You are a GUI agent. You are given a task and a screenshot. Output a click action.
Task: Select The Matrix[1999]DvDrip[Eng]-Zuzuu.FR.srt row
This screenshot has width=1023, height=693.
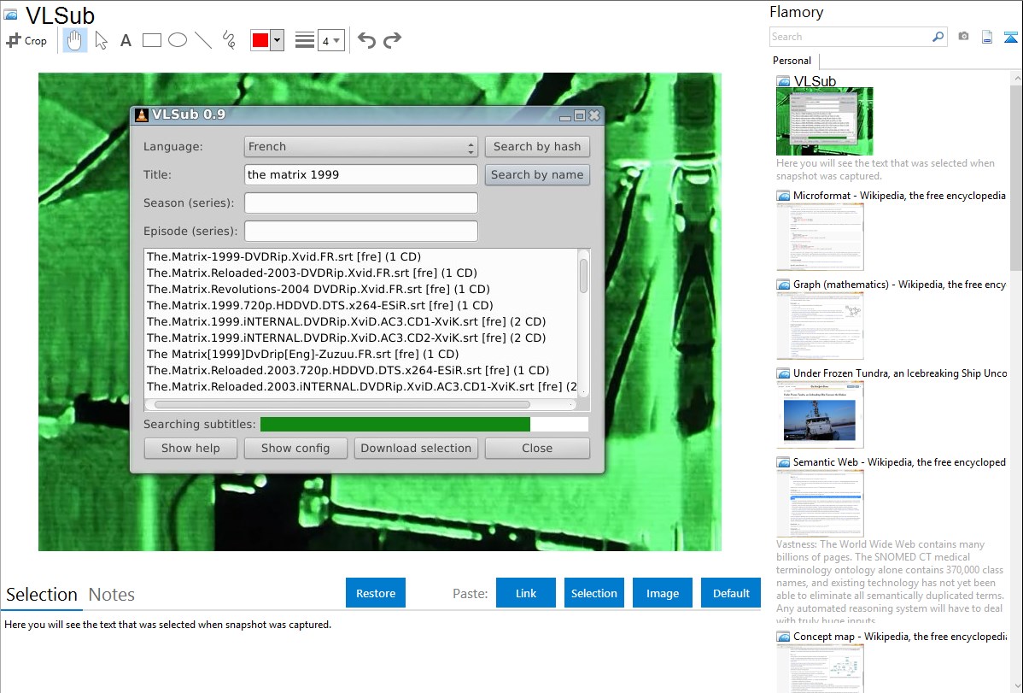[302, 354]
